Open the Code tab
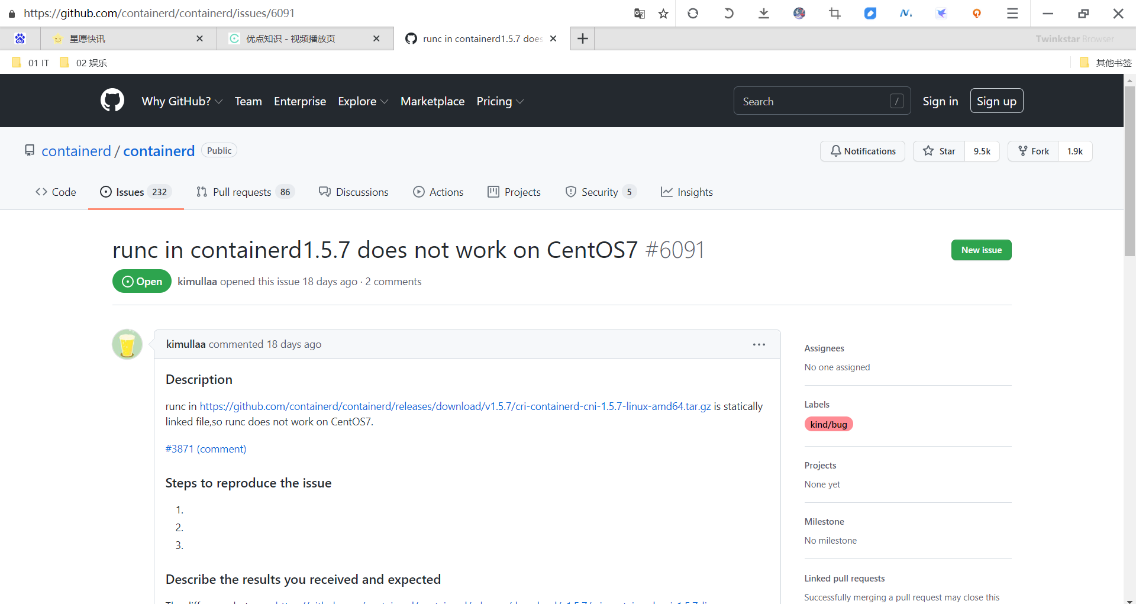This screenshot has width=1136, height=604. pyautogui.click(x=56, y=192)
